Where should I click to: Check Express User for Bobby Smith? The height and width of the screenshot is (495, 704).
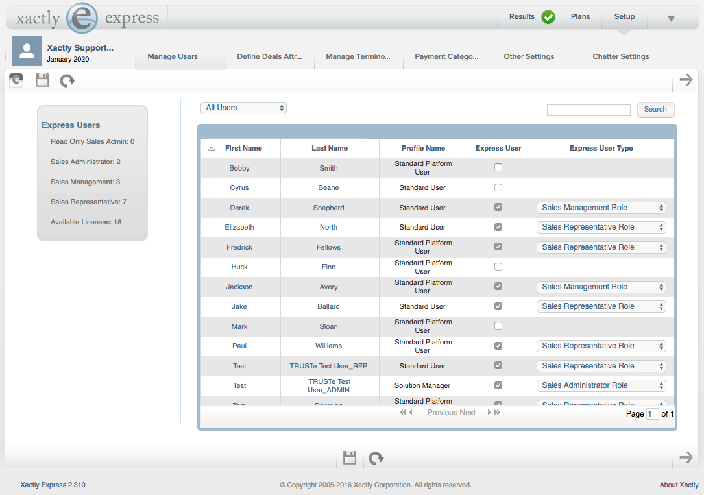point(498,167)
